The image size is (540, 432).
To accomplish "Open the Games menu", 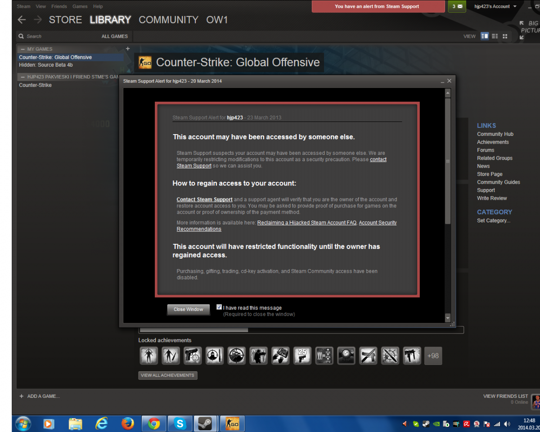I will tap(80, 6).
